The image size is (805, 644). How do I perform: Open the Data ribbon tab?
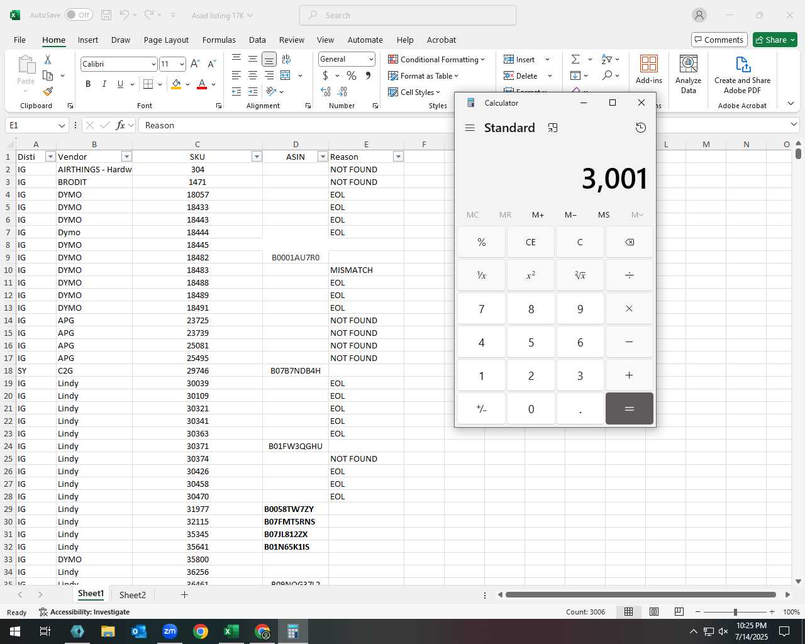(257, 40)
